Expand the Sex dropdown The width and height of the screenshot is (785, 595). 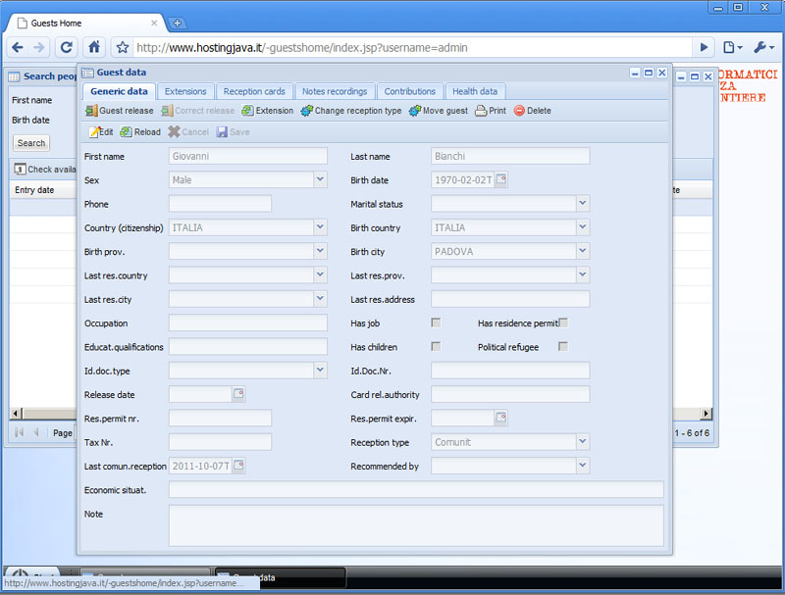point(320,180)
